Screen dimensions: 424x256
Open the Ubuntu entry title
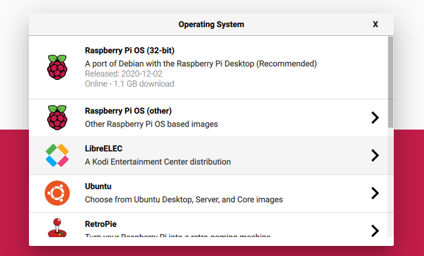98,186
